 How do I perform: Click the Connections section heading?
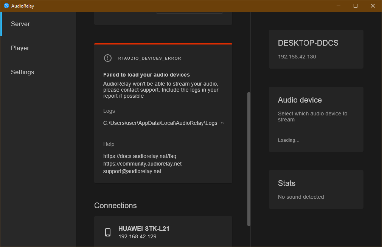coord(115,206)
